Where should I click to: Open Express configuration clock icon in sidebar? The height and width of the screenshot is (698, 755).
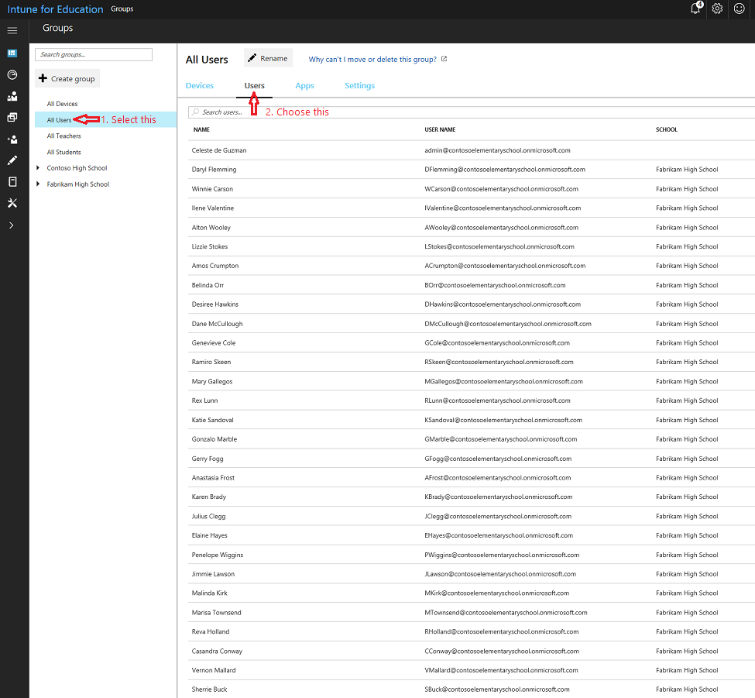(x=12, y=75)
